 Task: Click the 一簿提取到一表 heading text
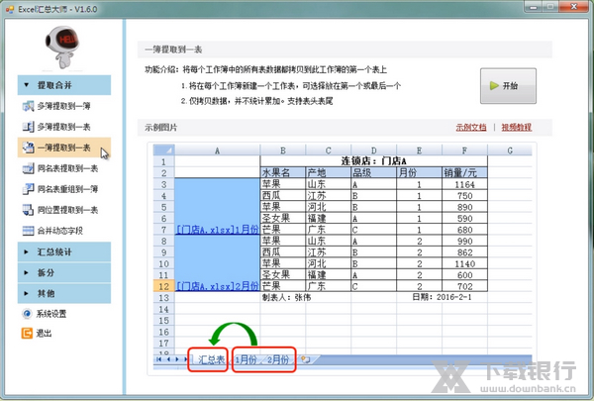173,50
